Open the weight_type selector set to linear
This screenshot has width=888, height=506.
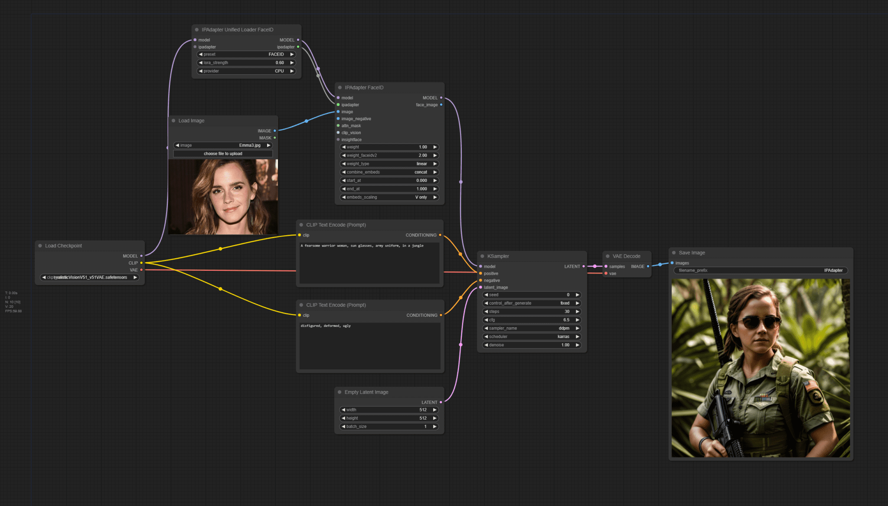[389, 164]
